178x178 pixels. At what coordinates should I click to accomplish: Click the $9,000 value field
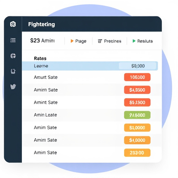pos(138,66)
